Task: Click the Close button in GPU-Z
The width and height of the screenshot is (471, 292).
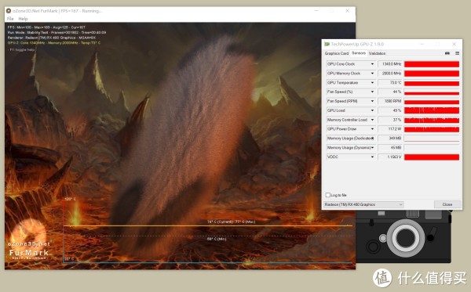Action: coord(447,204)
